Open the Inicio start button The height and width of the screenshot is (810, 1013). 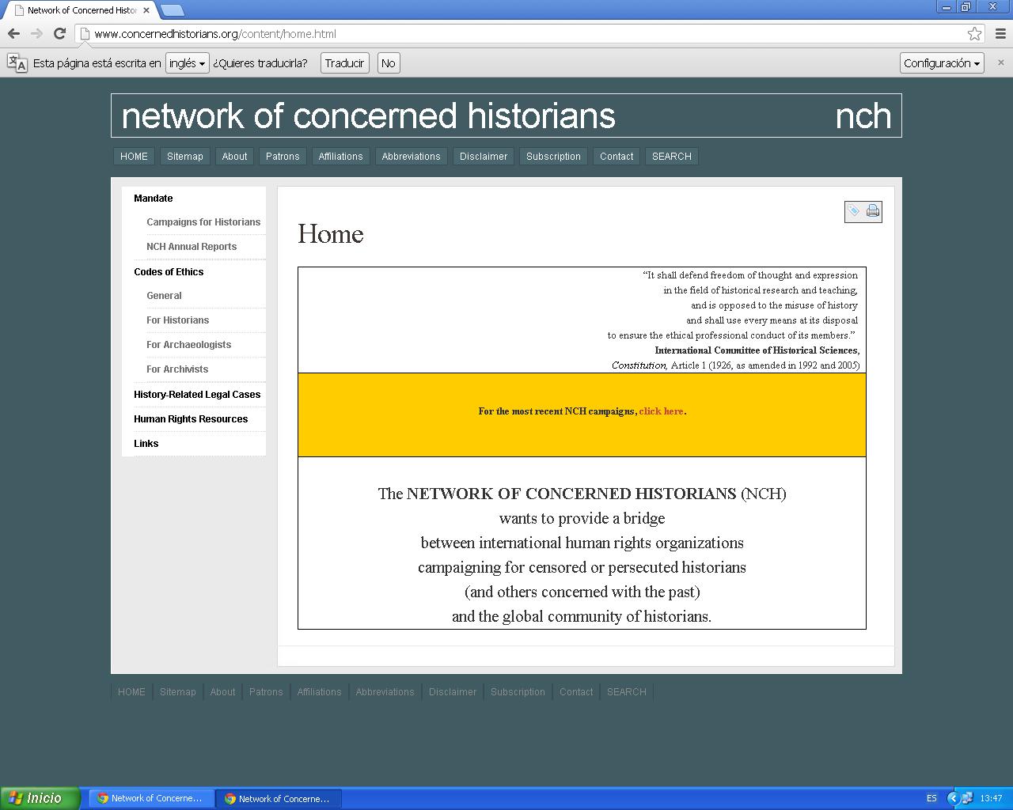(40, 798)
